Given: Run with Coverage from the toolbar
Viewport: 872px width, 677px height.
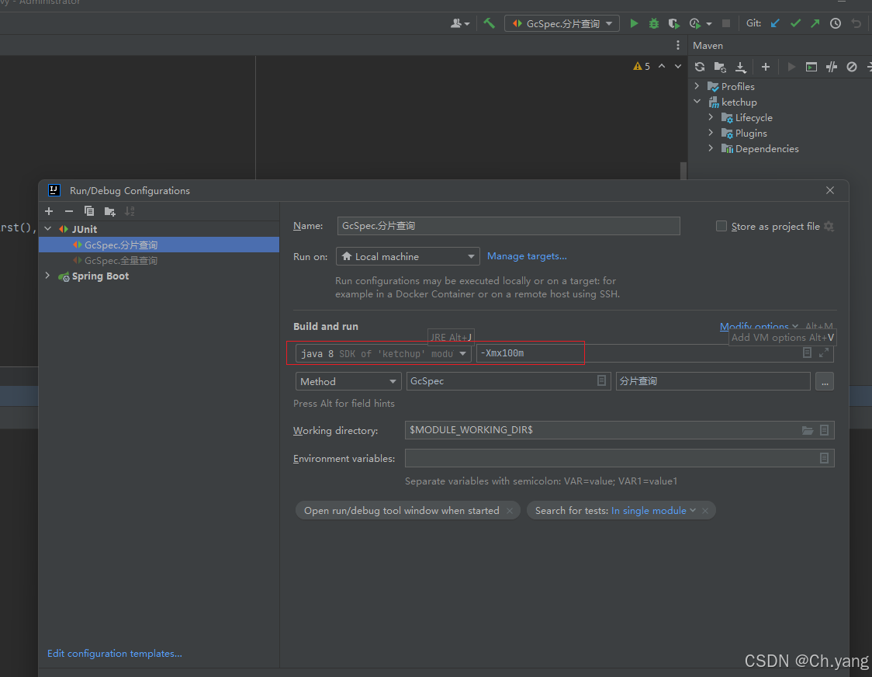Looking at the screenshot, I should [x=673, y=23].
